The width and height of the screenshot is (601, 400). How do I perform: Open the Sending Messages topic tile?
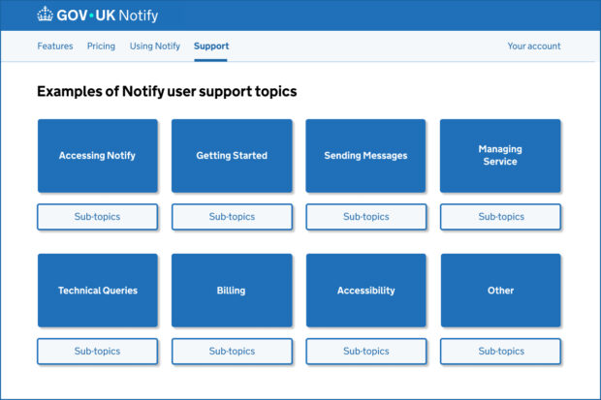365,156
